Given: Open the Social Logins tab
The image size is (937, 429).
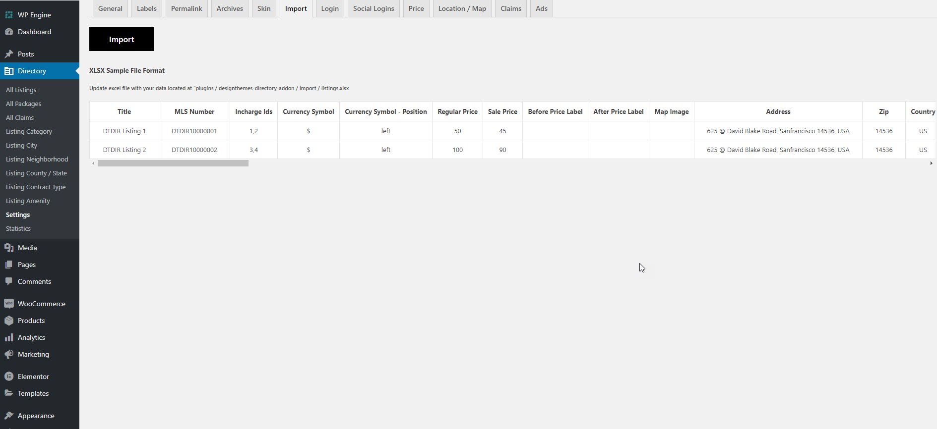Looking at the screenshot, I should point(374,8).
